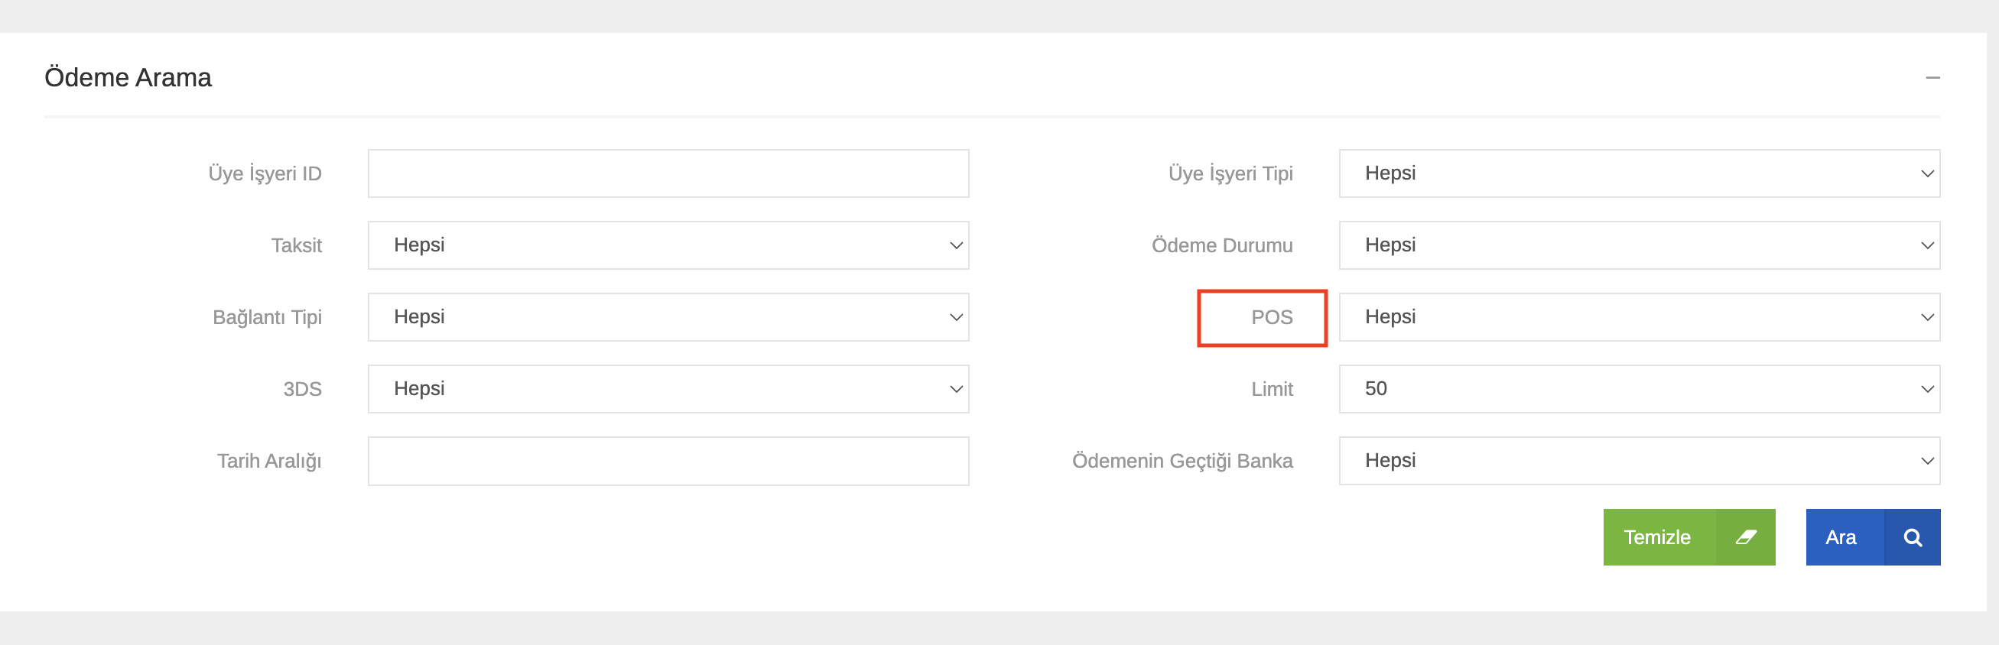
Task: Open the Ödemenin Geçtiği Banka dropdown
Action: point(1638,462)
